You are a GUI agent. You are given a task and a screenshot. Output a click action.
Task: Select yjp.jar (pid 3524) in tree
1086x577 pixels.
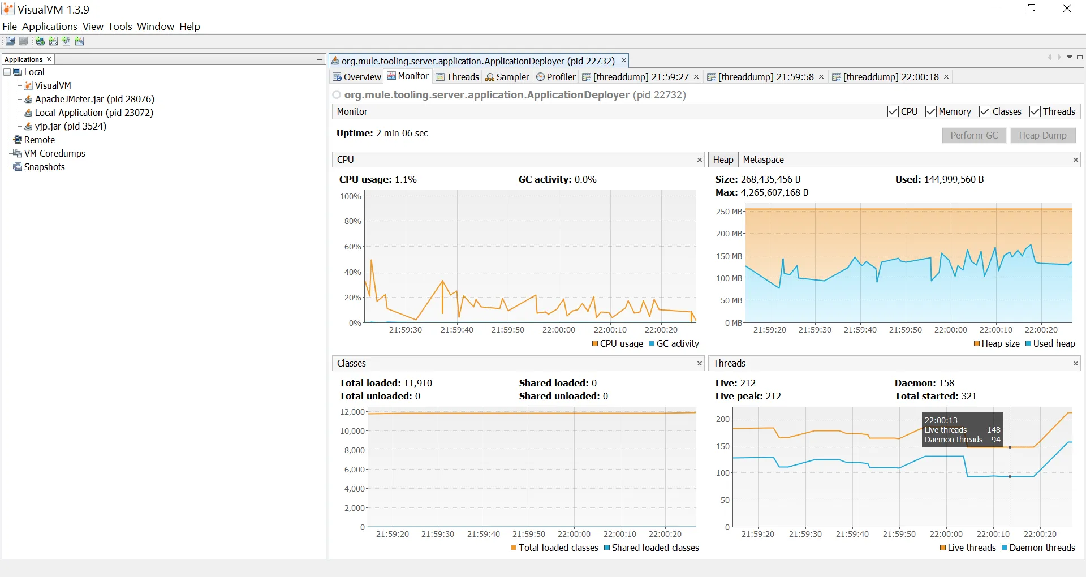pyautogui.click(x=71, y=126)
